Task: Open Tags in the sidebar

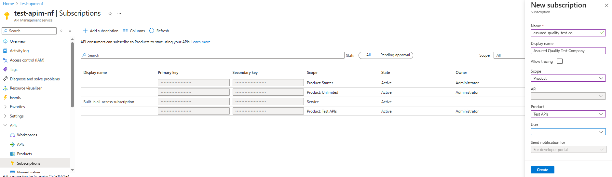Action: pos(14,70)
